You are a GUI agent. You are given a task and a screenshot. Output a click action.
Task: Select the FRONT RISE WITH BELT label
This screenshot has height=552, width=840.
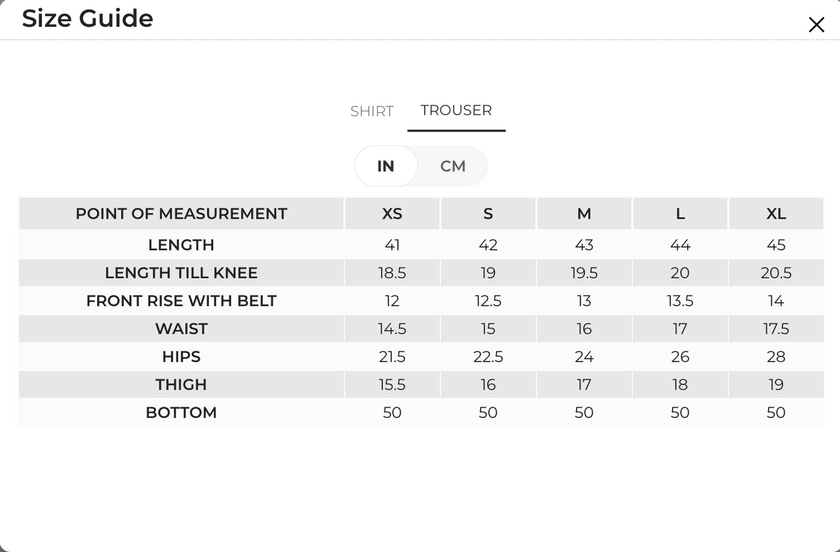click(181, 301)
